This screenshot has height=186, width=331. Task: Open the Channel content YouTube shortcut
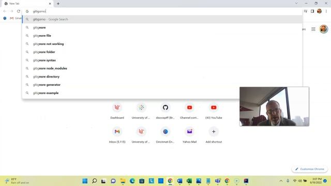(189, 112)
